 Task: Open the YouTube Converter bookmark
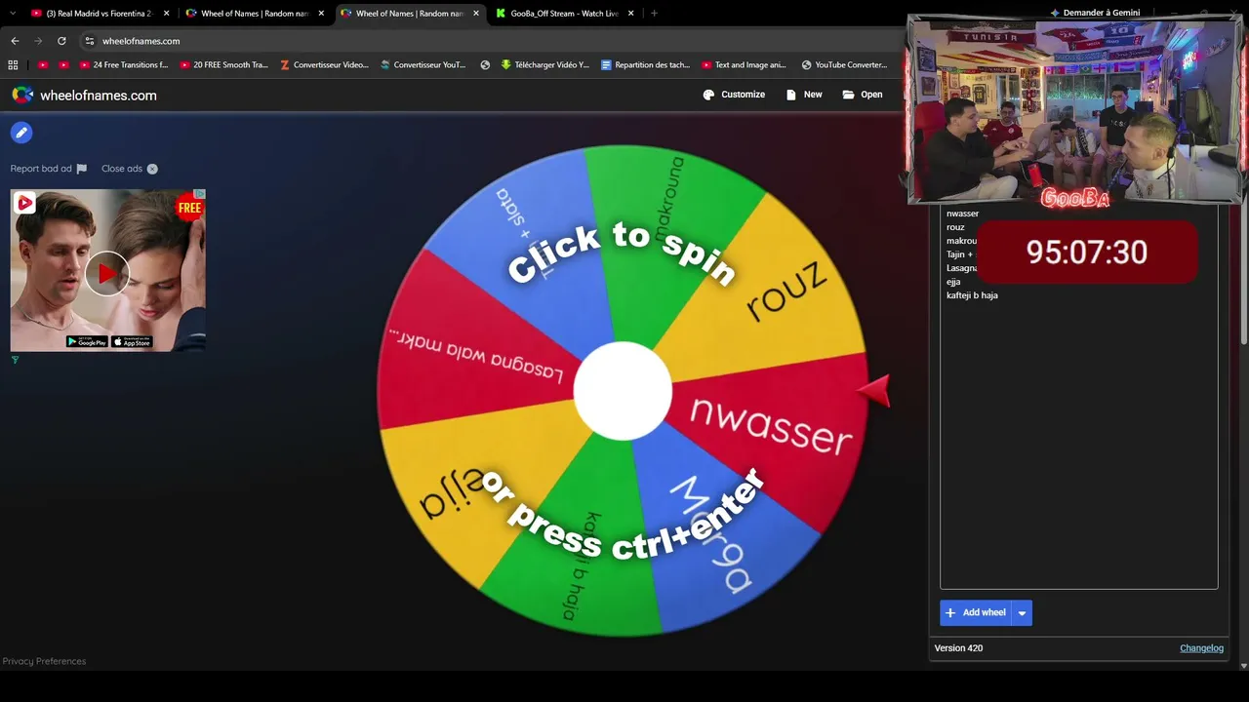(x=845, y=65)
